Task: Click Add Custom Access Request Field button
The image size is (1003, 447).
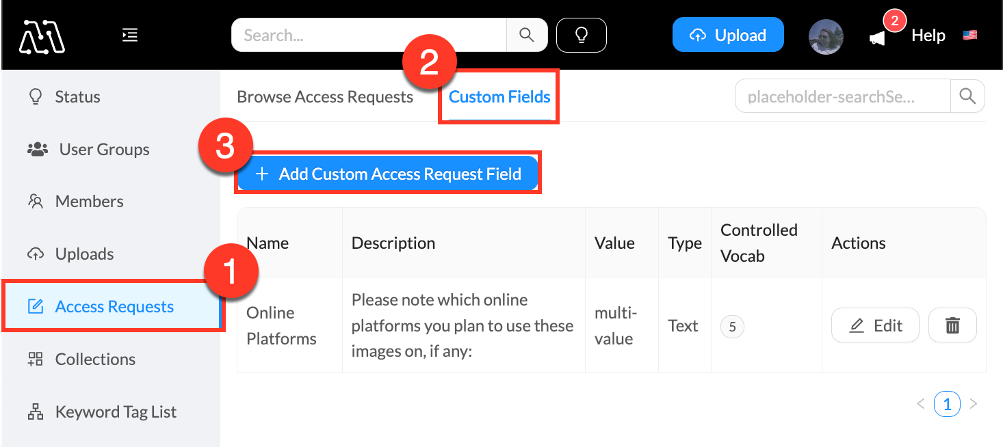Action: point(388,174)
